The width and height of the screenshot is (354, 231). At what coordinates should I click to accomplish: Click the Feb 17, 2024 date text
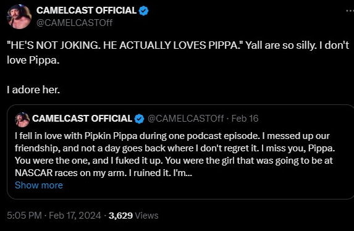pos(75,216)
